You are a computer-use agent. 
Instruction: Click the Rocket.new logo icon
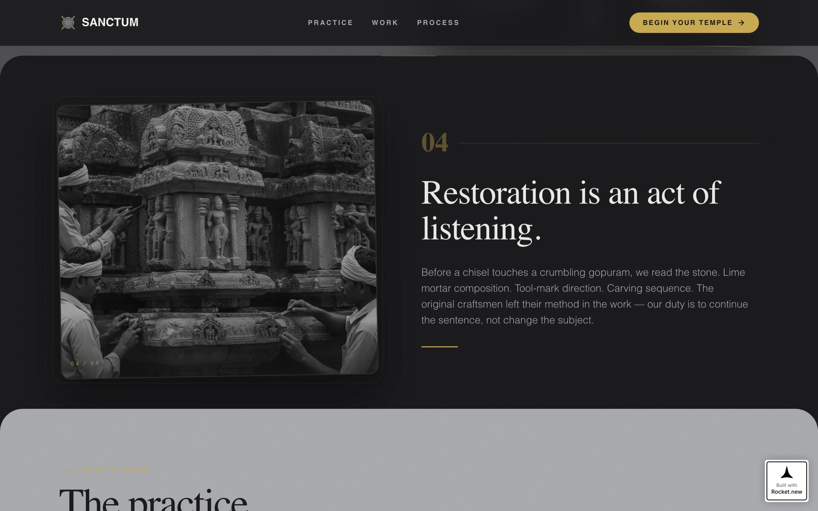(x=786, y=472)
